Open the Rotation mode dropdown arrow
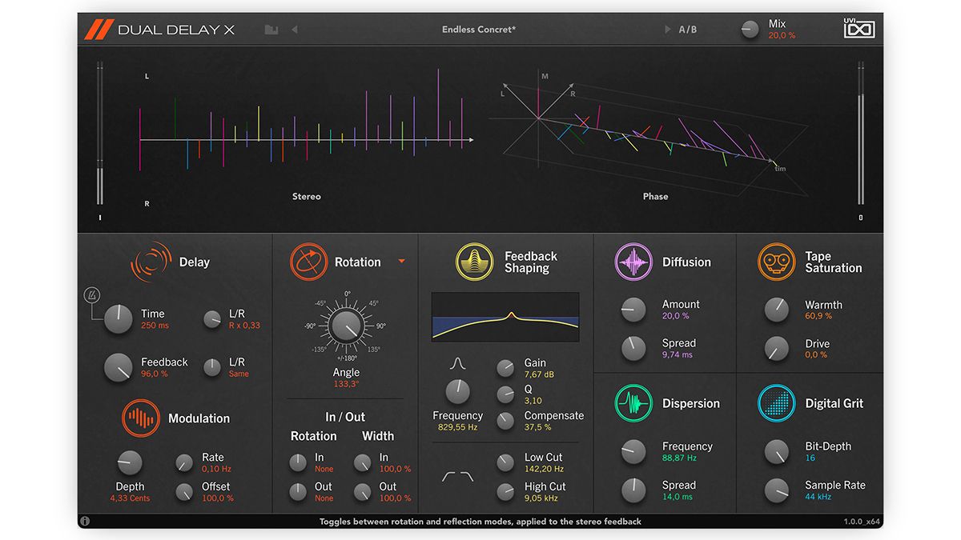This screenshot has height=540, width=961. (401, 262)
